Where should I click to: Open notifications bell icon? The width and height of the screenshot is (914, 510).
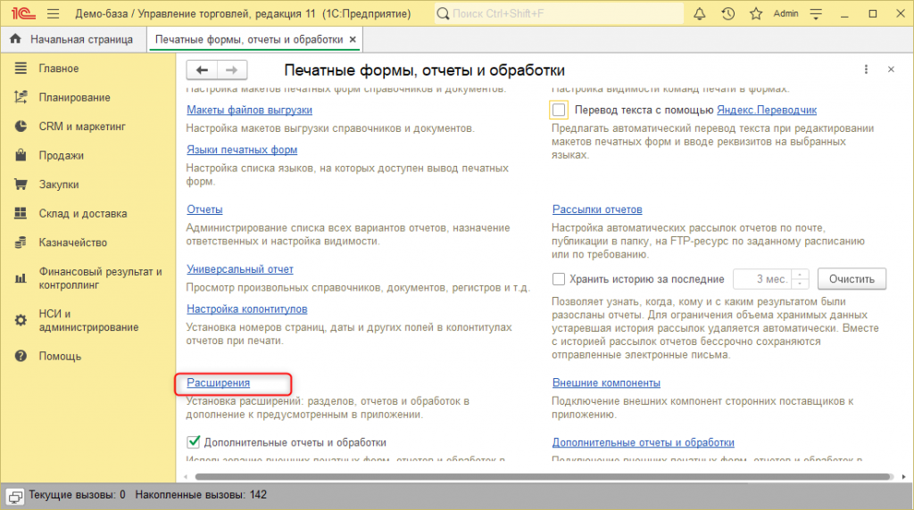click(700, 13)
